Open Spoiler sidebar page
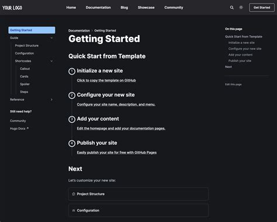The width and height of the screenshot is (277, 222). click(x=25, y=84)
